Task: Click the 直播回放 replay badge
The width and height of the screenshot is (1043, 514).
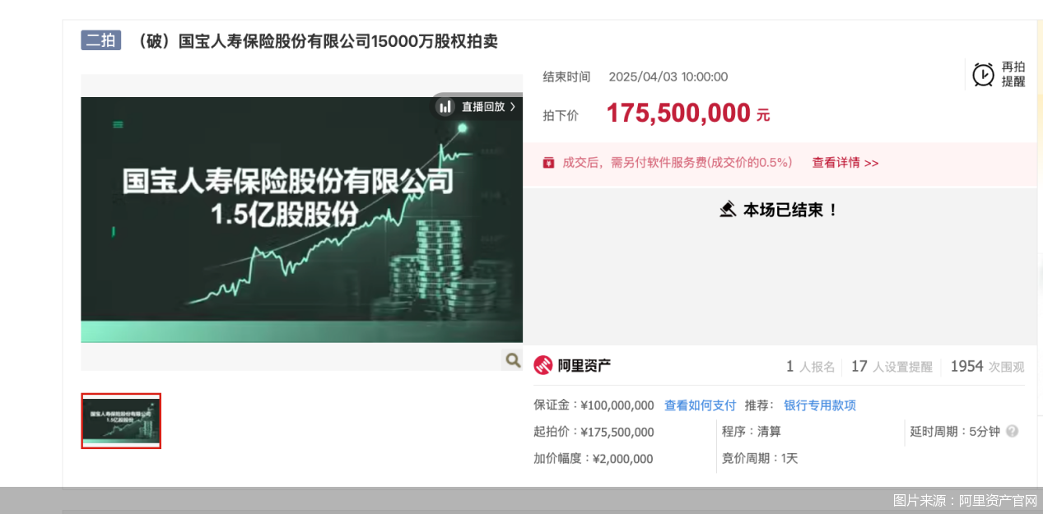Action: tap(477, 107)
